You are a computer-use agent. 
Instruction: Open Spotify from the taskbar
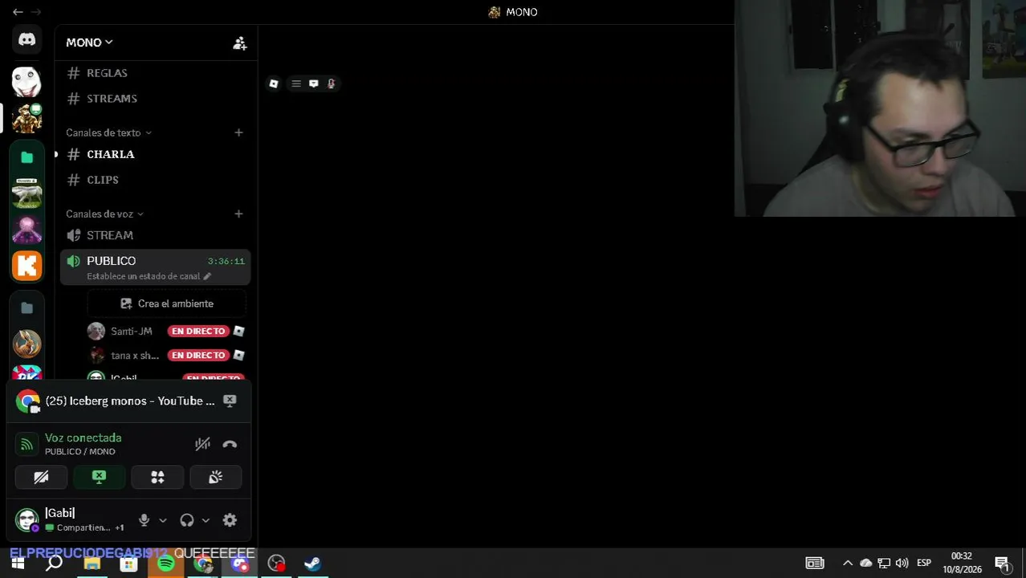165,564
